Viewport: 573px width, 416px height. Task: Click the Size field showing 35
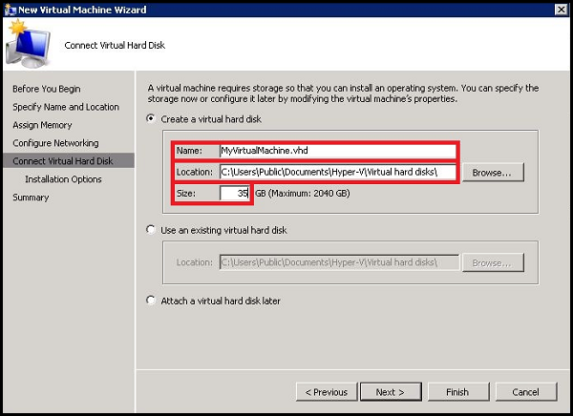click(235, 193)
